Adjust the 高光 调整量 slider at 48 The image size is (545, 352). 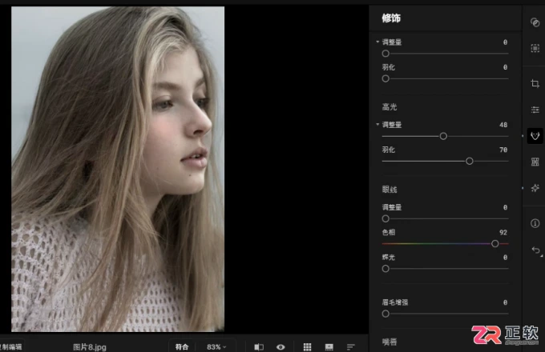(446, 136)
